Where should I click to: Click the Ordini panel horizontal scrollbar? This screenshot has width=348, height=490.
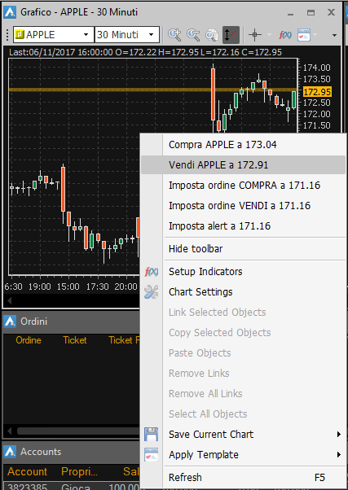[x=78, y=431]
